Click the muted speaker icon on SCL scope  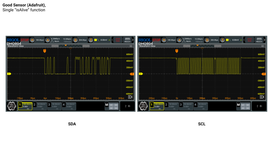point(261,106)
